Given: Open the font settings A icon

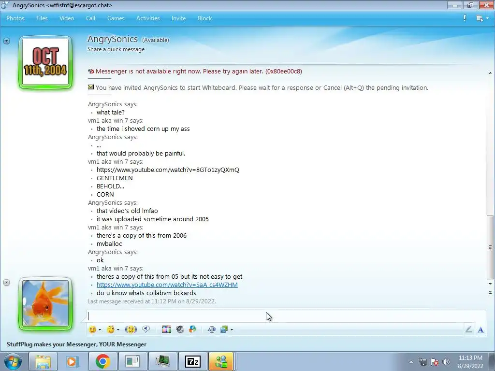Looking at the screenshot, I should pos(481,329).
